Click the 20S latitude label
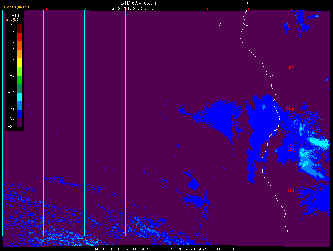 291,190
